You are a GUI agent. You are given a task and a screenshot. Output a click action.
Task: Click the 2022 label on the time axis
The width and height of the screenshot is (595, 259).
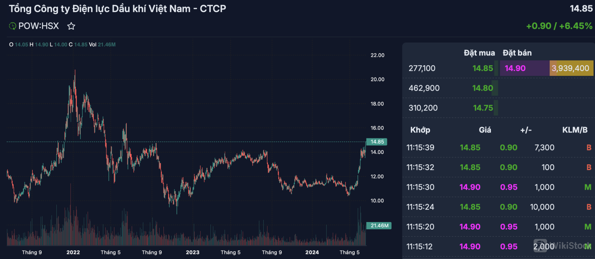point(73,252)
